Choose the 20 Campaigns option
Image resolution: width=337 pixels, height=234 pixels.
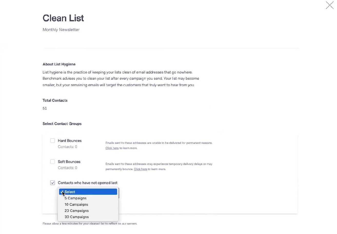76,211
